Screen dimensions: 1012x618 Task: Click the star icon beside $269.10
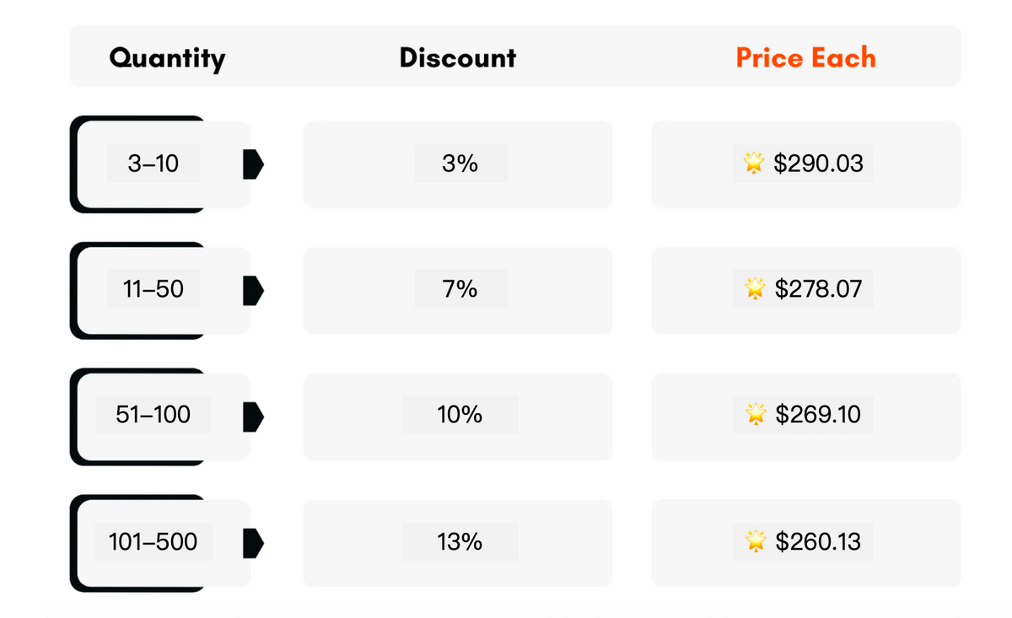[755, 415]
